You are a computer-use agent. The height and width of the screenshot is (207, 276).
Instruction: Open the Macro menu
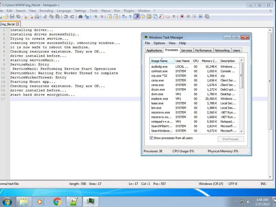coord(106,11)
